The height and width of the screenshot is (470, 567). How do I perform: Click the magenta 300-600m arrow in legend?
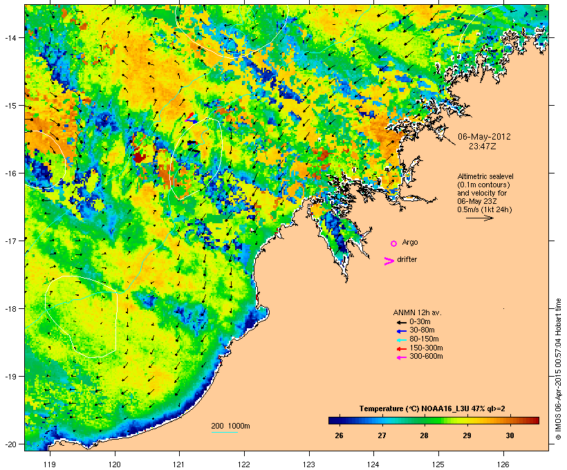[402, 357]
